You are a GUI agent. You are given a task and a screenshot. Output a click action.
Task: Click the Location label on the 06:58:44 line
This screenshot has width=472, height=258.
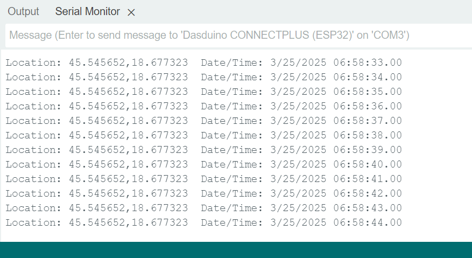click(34, 222)
